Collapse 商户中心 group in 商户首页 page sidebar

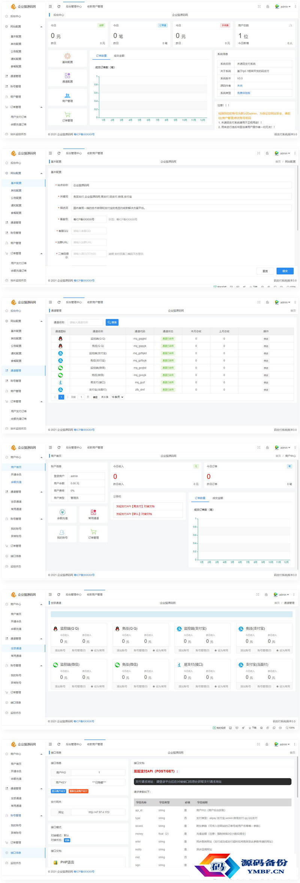pyautogui.click(x=41, y=457)
